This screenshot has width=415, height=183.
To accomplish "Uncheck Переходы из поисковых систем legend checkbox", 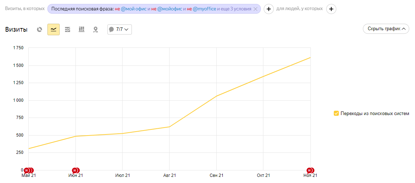I will [336, 114].
